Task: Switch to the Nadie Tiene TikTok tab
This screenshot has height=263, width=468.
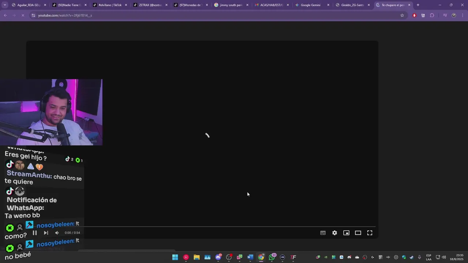Action: tap(69, 5)
